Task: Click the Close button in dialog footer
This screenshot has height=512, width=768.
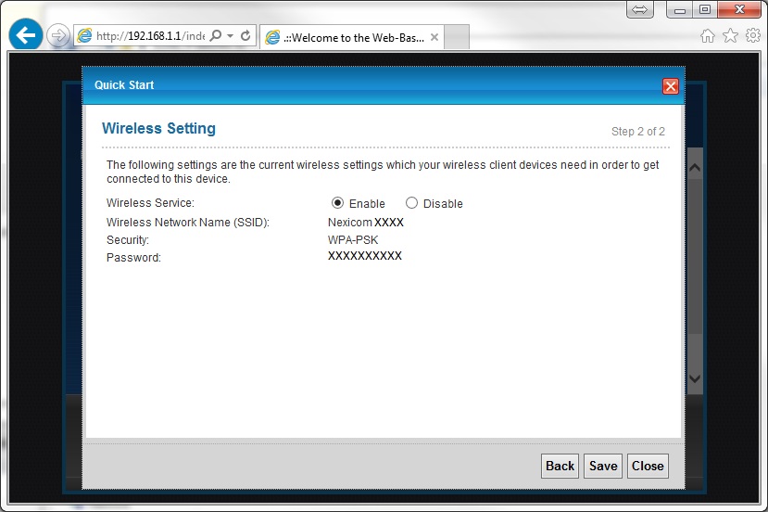Action: coord(648,466)
